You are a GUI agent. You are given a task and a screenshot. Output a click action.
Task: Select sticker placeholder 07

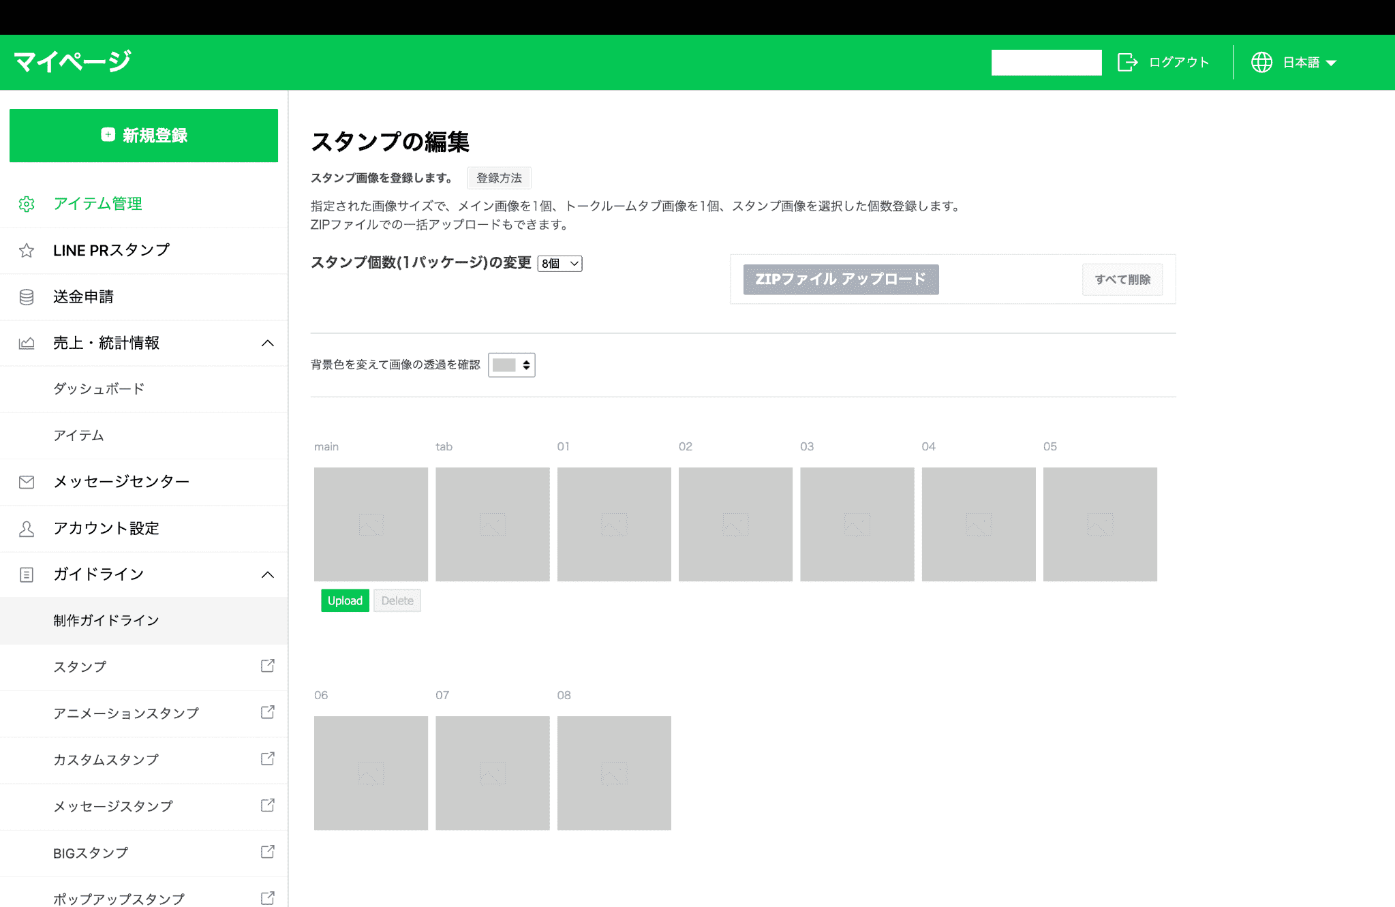click(x=493, y=773)
